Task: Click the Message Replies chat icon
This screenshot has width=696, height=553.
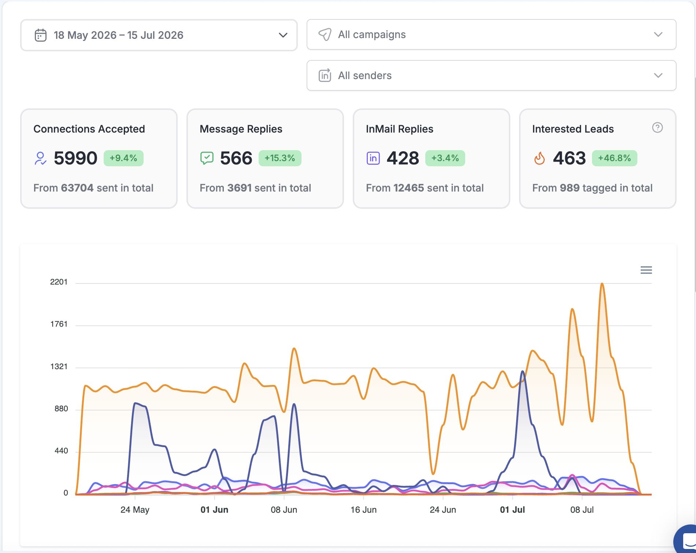Action: click(207, 158)
